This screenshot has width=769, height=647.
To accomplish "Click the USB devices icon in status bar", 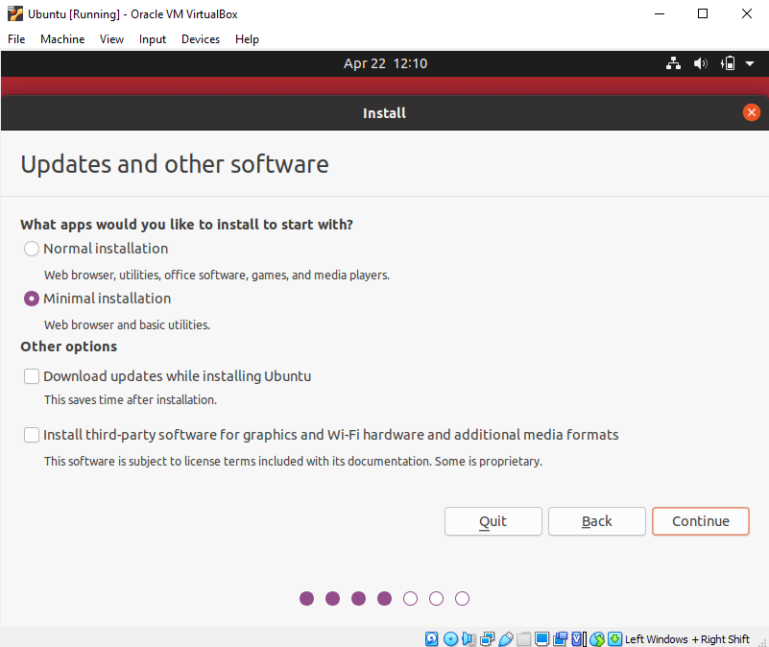I will point(506,638).
